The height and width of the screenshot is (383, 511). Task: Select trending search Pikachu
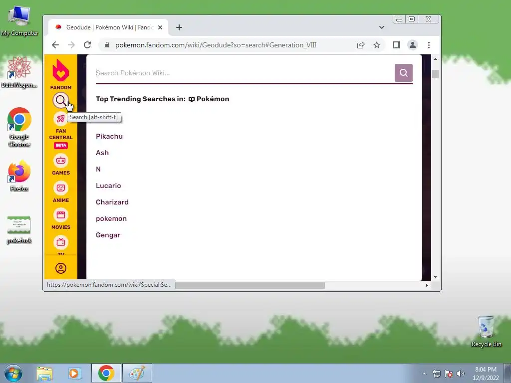pyautogui.click(x=109, y=136)
